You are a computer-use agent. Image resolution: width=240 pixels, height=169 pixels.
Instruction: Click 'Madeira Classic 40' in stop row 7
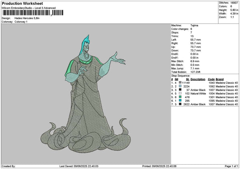click(227, 104)
